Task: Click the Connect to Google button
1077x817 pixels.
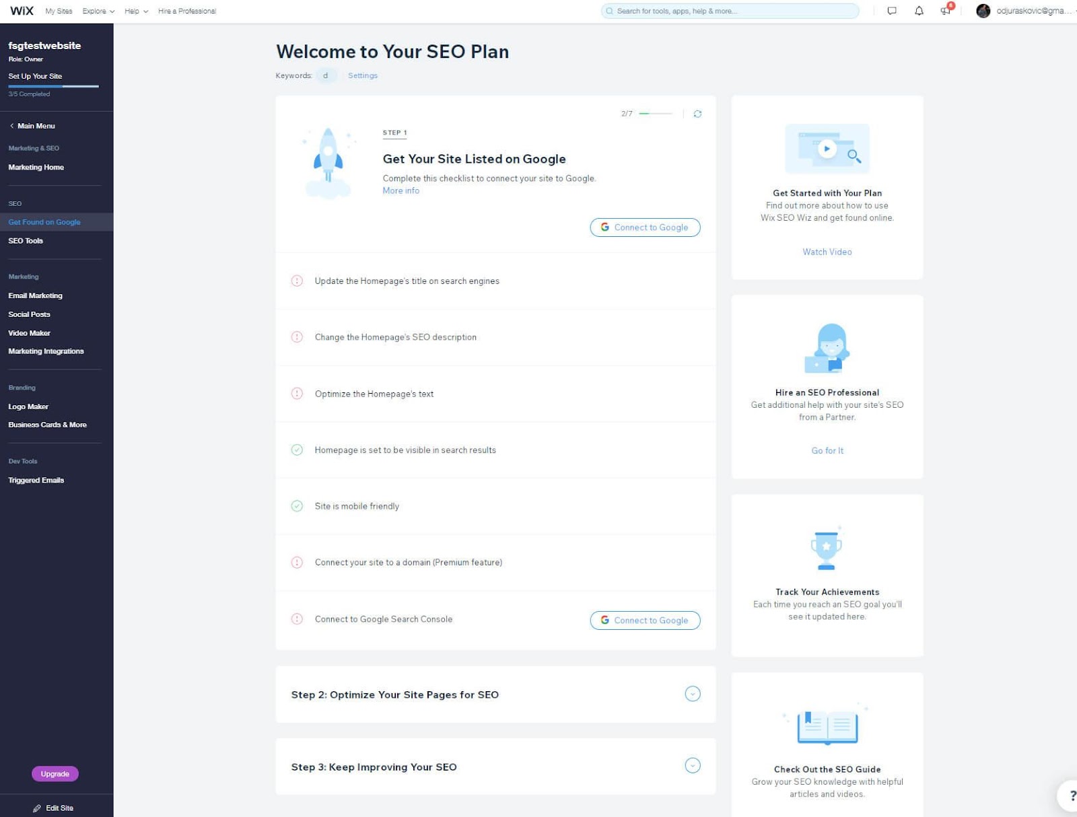Action: coord(644,227)
